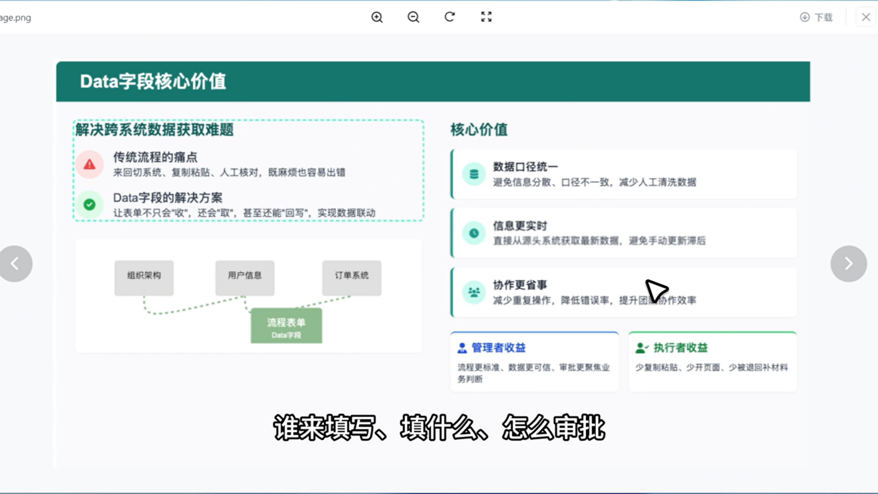
Task: Zoom out of the image preview
Action: [414, 17]
